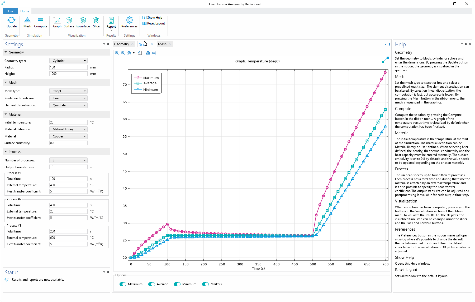Open the Predefined mesh size dropdown
The image size is (475, 302).
[68, 98]
